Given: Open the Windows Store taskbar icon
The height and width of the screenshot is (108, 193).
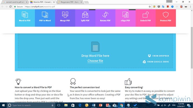Looking at the screenshot, I should [x=73, y=105].
